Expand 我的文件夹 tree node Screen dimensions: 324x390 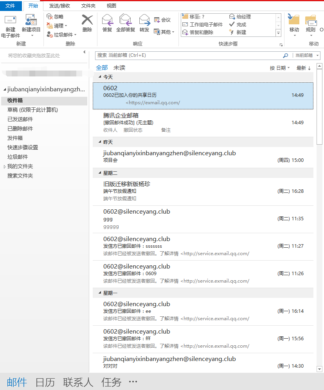coord(4,167)
